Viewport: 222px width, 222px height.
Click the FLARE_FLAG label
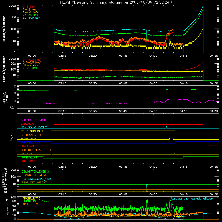tap(29, 138)
